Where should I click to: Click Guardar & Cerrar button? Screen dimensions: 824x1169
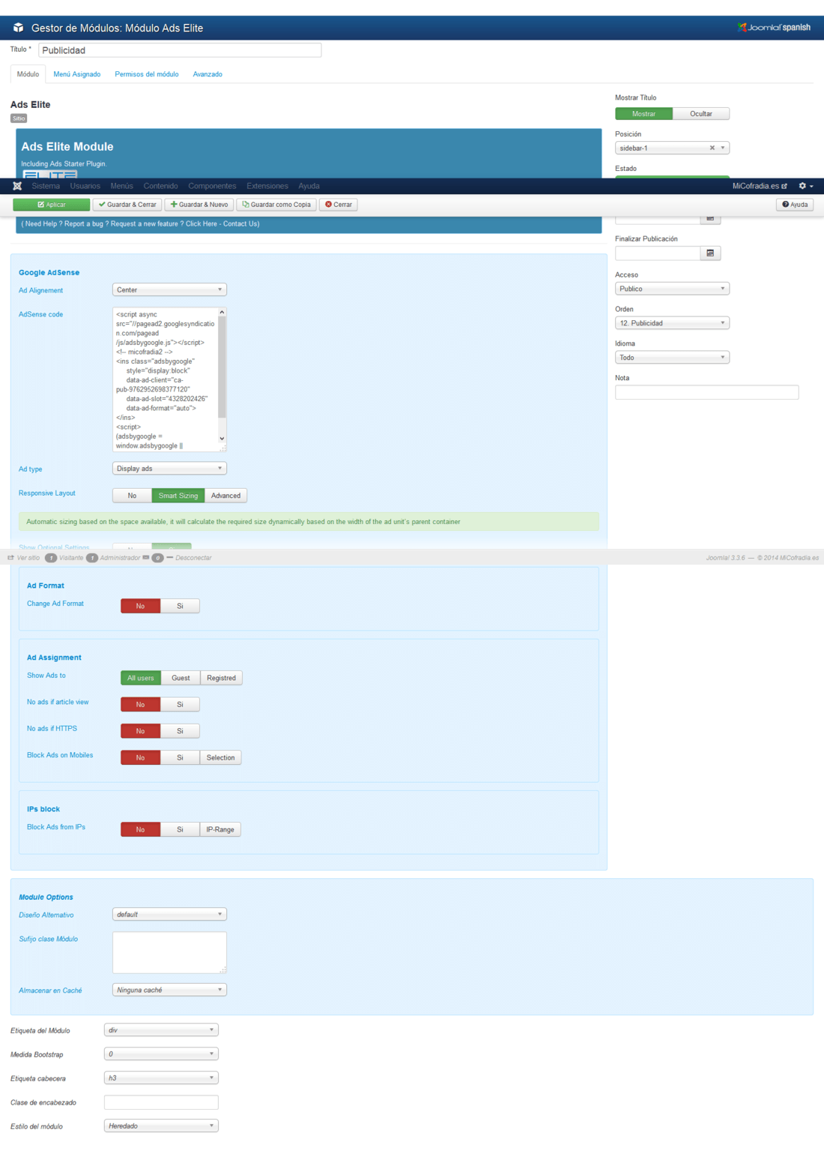pos(127,205)
